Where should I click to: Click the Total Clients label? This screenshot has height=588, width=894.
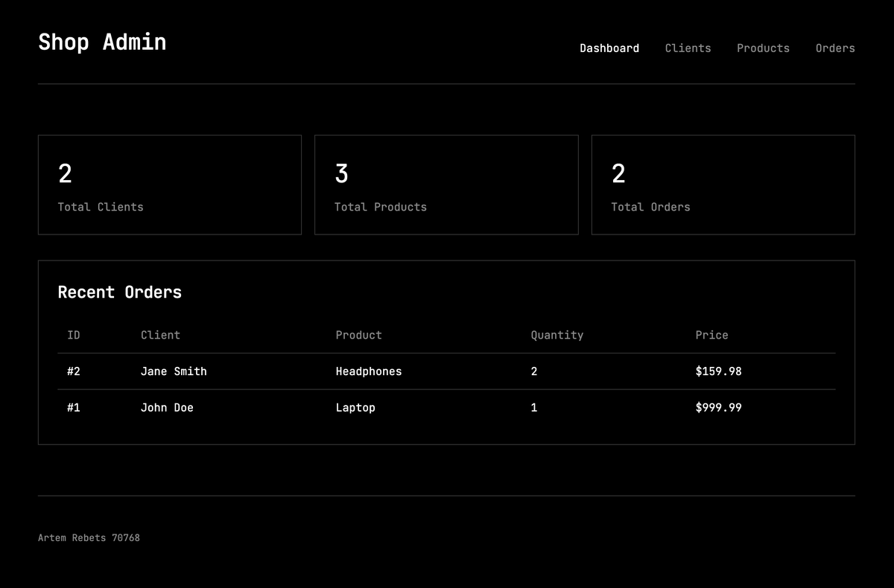coord(101,207)
